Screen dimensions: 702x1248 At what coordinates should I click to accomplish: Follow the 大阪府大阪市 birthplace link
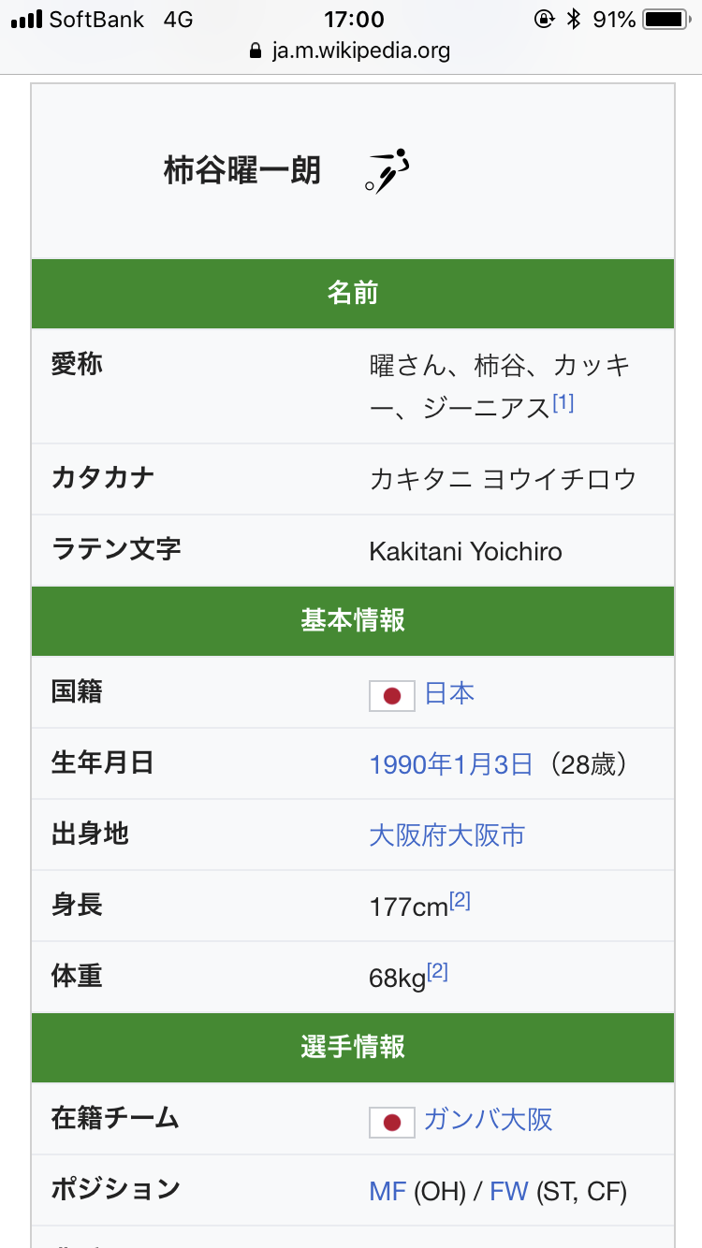tap(447, 835)
